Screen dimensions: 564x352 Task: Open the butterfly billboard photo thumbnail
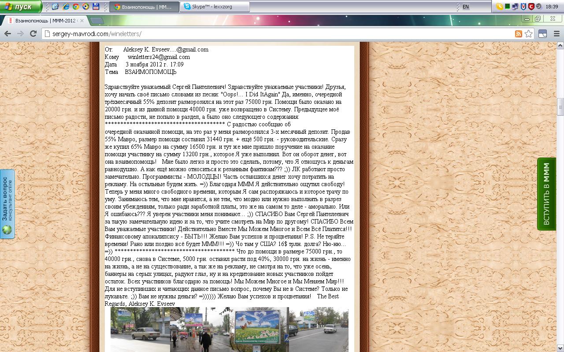click(259, 330)
